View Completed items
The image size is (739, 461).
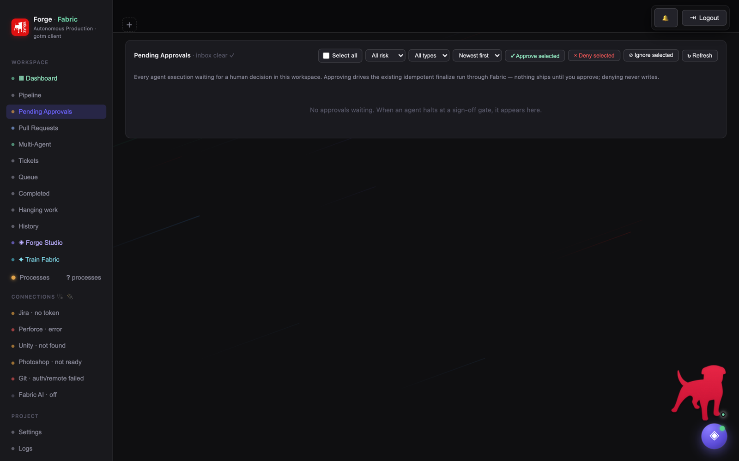pos(56,194)
